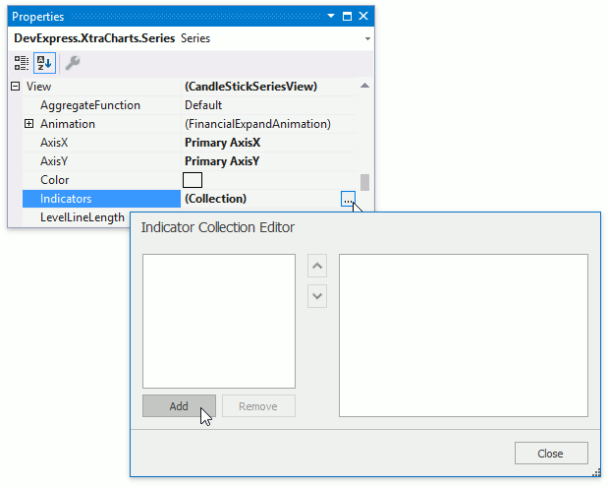Collapse the View property node
Screen dimensions: 609x487
coord(15,87)
